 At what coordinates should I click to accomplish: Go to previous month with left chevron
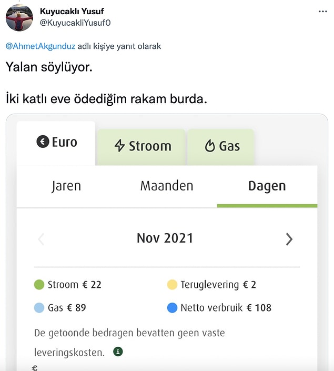click(x=41, y=239)
